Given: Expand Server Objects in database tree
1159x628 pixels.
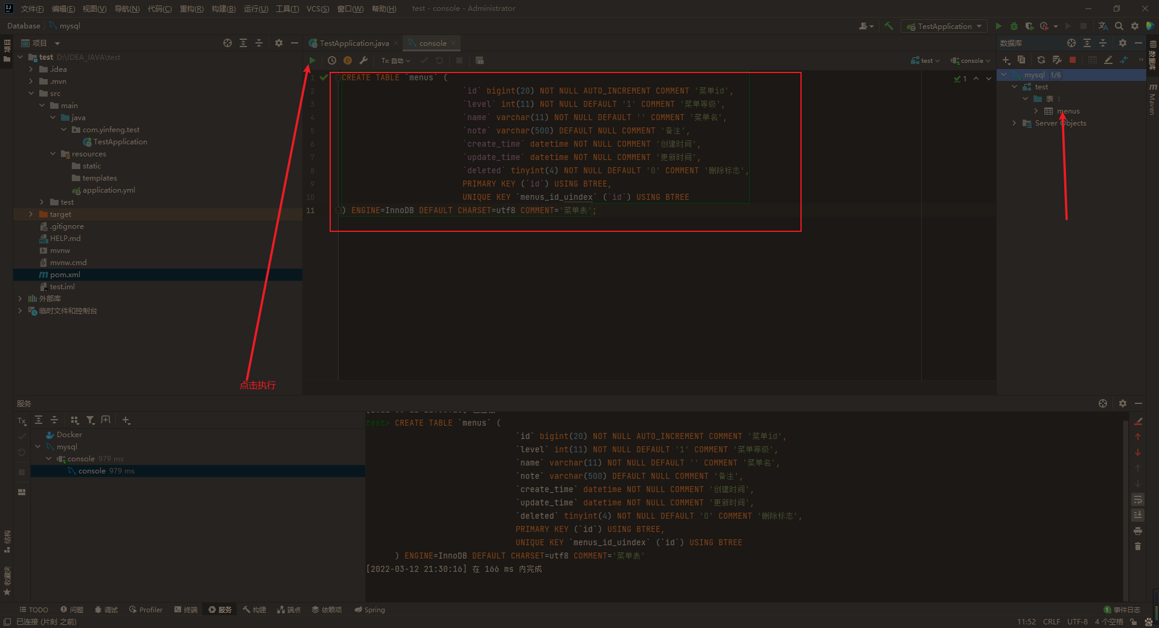Looking at the screenshot, I should pyautogui.click(x=1015, y=123).
